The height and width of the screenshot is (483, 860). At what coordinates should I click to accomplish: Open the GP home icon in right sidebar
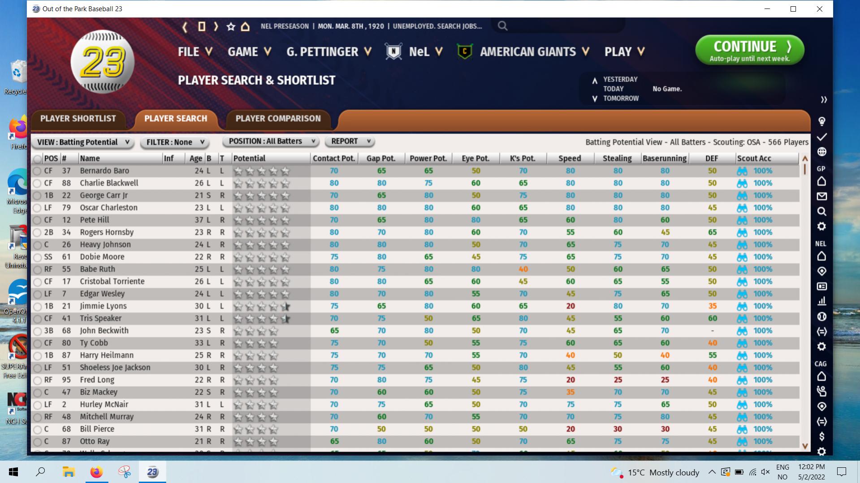click(821, 181)
